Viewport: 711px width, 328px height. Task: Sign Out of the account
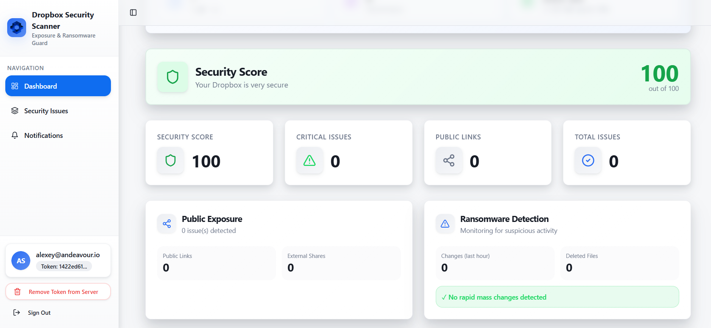pyautogui.click(x=58, y=312)
